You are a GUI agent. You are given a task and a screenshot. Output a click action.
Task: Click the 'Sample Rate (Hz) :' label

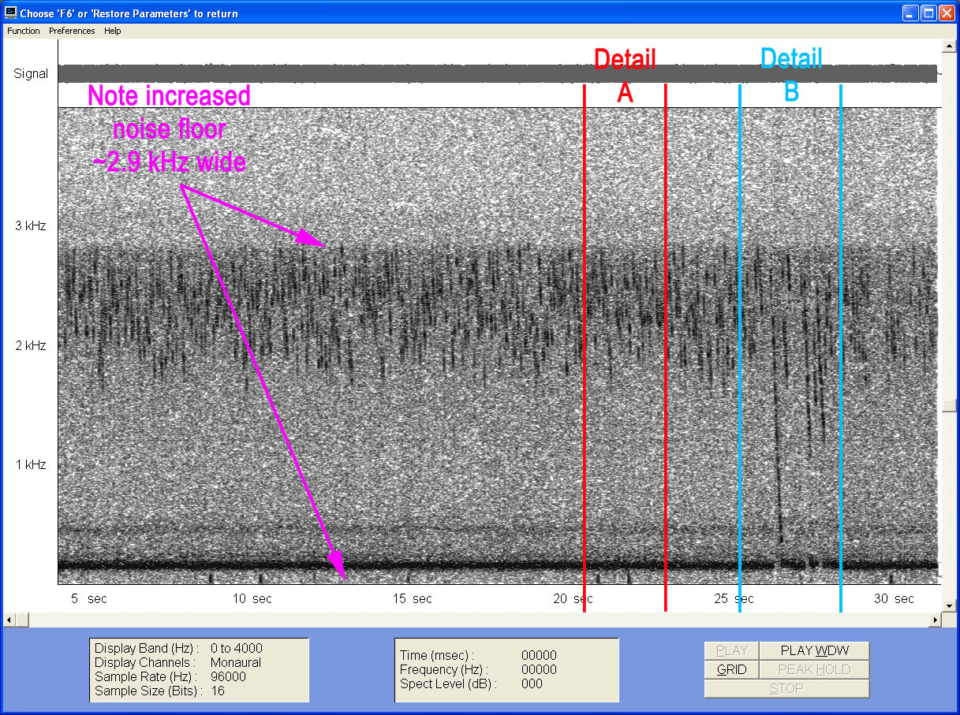(x=145, y=677)
